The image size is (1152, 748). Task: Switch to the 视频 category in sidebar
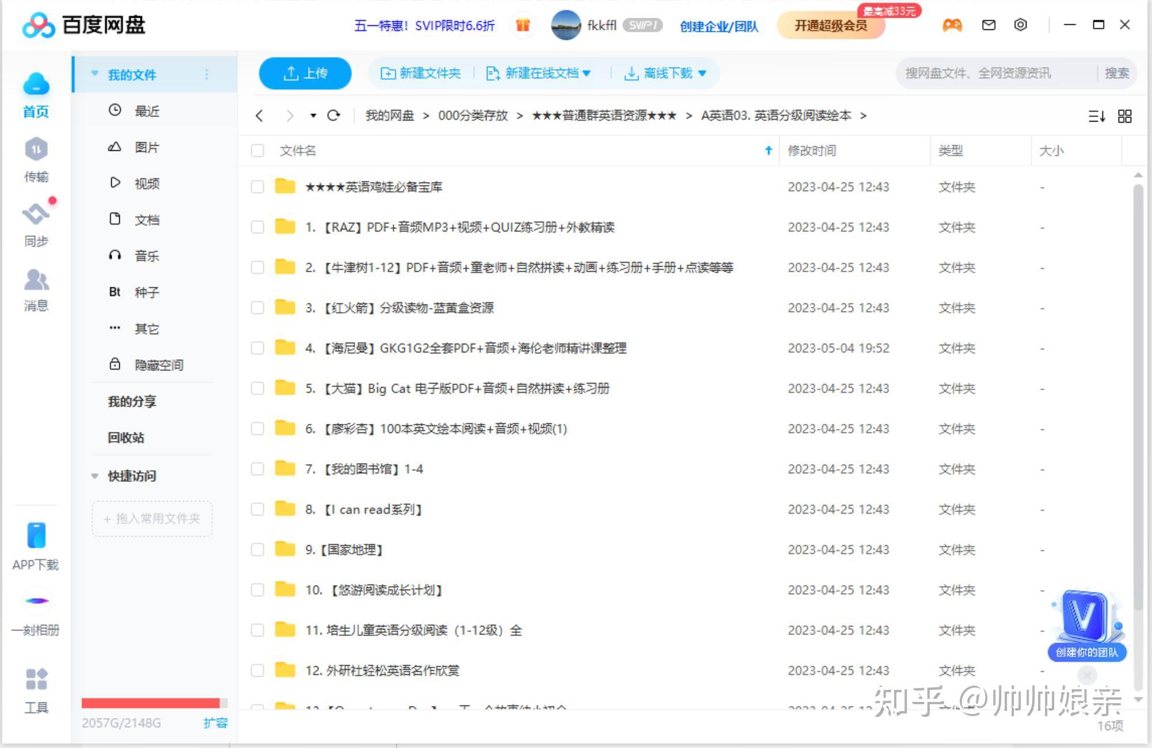147,183
